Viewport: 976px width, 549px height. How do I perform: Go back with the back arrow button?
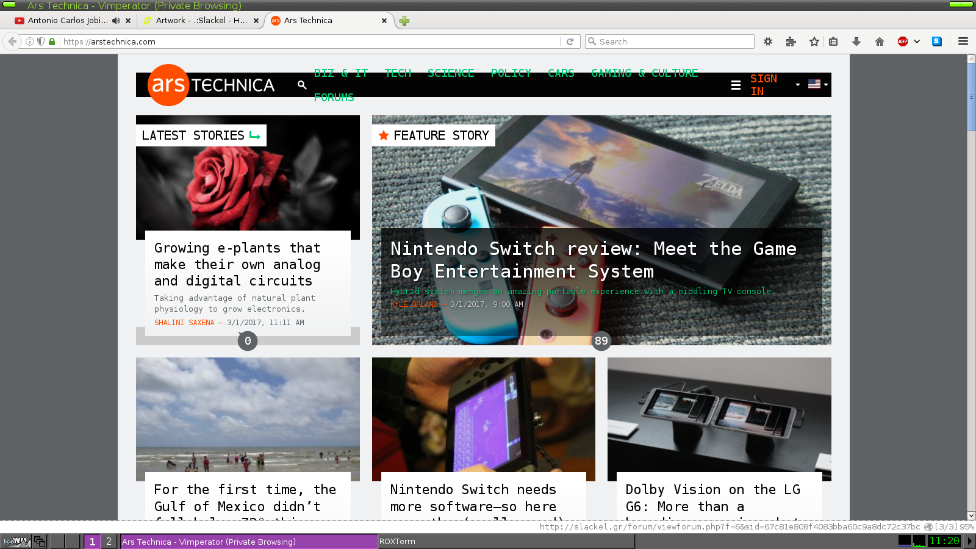(12, 41)
